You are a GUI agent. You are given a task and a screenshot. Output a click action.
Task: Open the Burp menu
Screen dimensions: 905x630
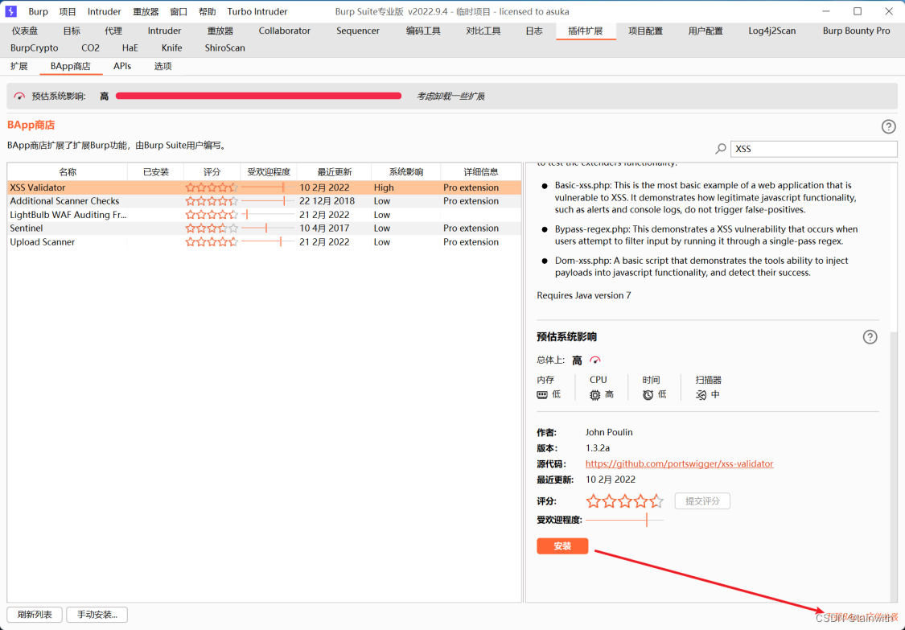38,11
